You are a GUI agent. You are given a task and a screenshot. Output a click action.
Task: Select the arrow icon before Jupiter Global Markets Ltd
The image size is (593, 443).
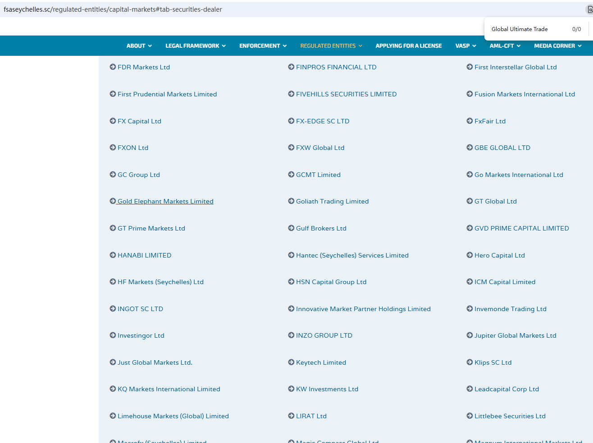tap(470, 335)
